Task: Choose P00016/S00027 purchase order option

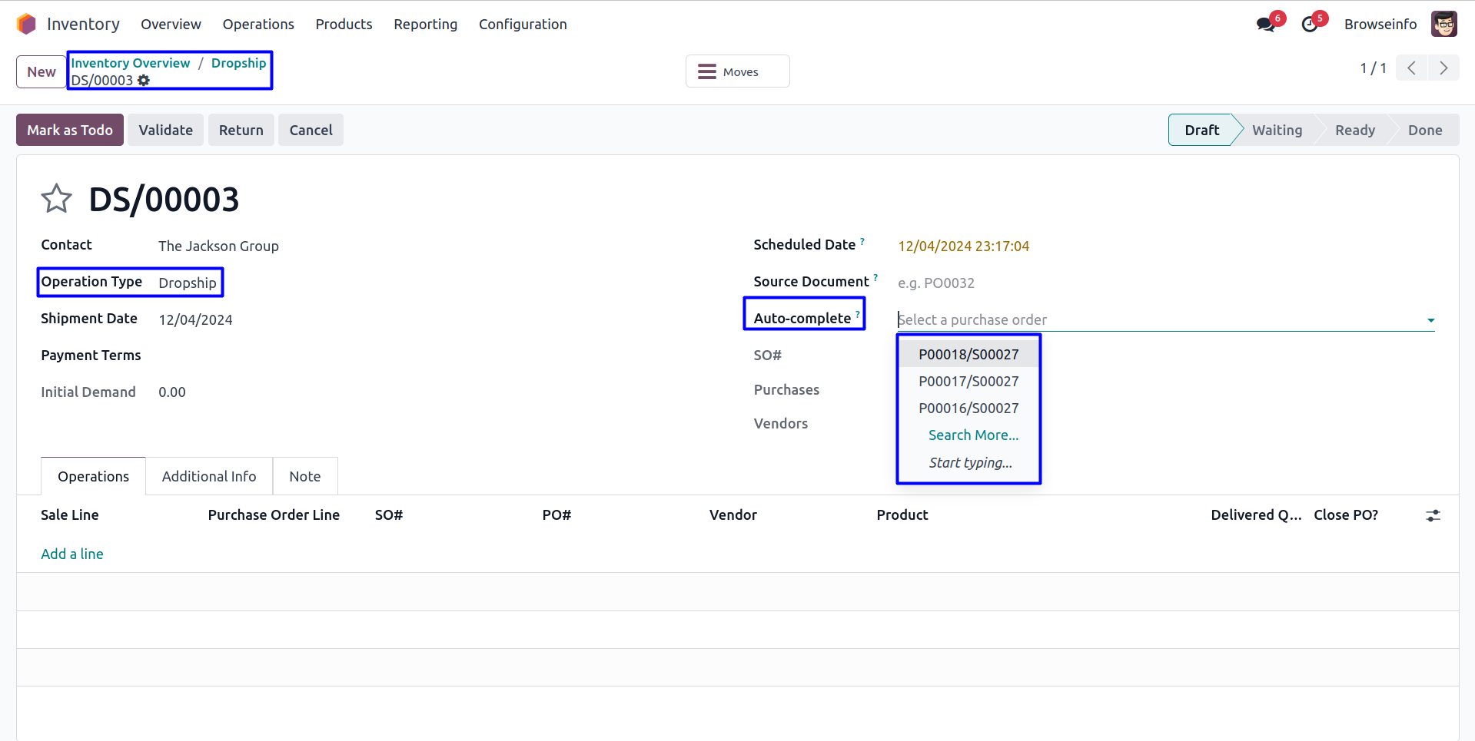Action: pos(968,409)
